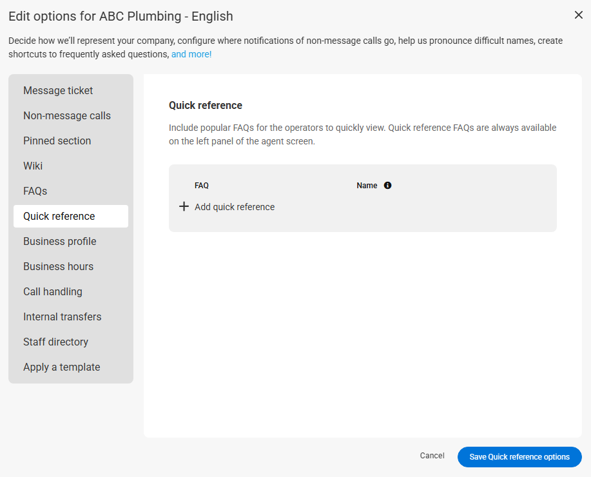Go to Business hours section
591x477 pixels.
58,267
